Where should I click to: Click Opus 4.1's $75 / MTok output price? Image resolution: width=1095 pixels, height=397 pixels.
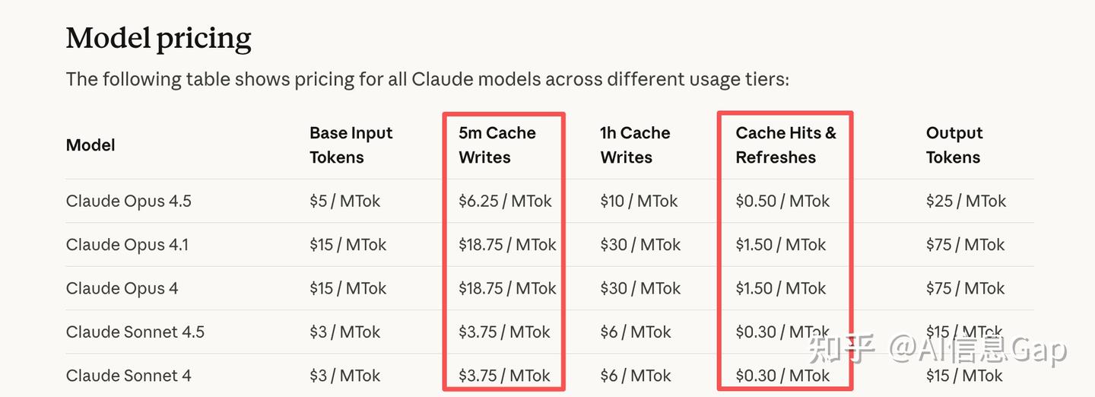[x=965, y=245]
